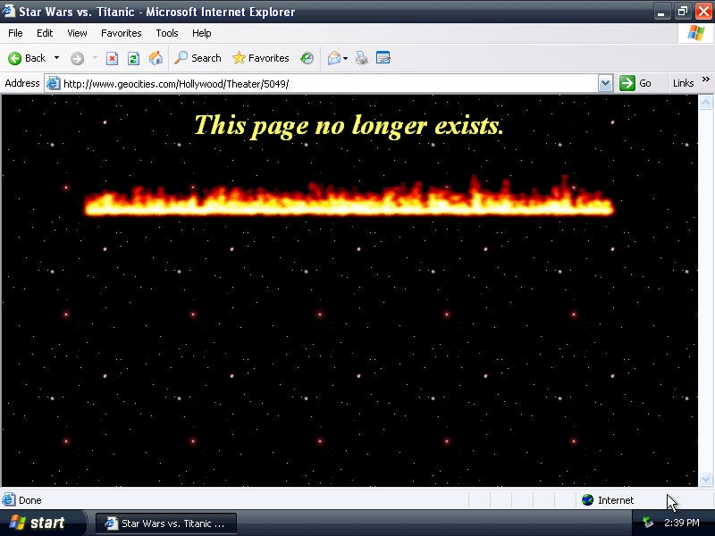Click the animated flame divider bar
The height and width of the screenshot is (536, 715).
coord(349,196)
